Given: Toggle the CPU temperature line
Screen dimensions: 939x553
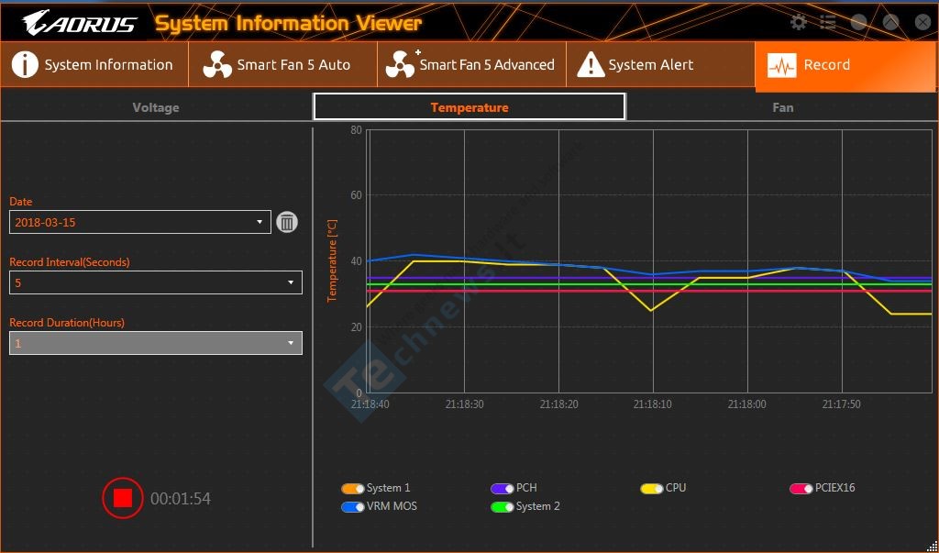Looking at the screenshot, I should point(652,488).
